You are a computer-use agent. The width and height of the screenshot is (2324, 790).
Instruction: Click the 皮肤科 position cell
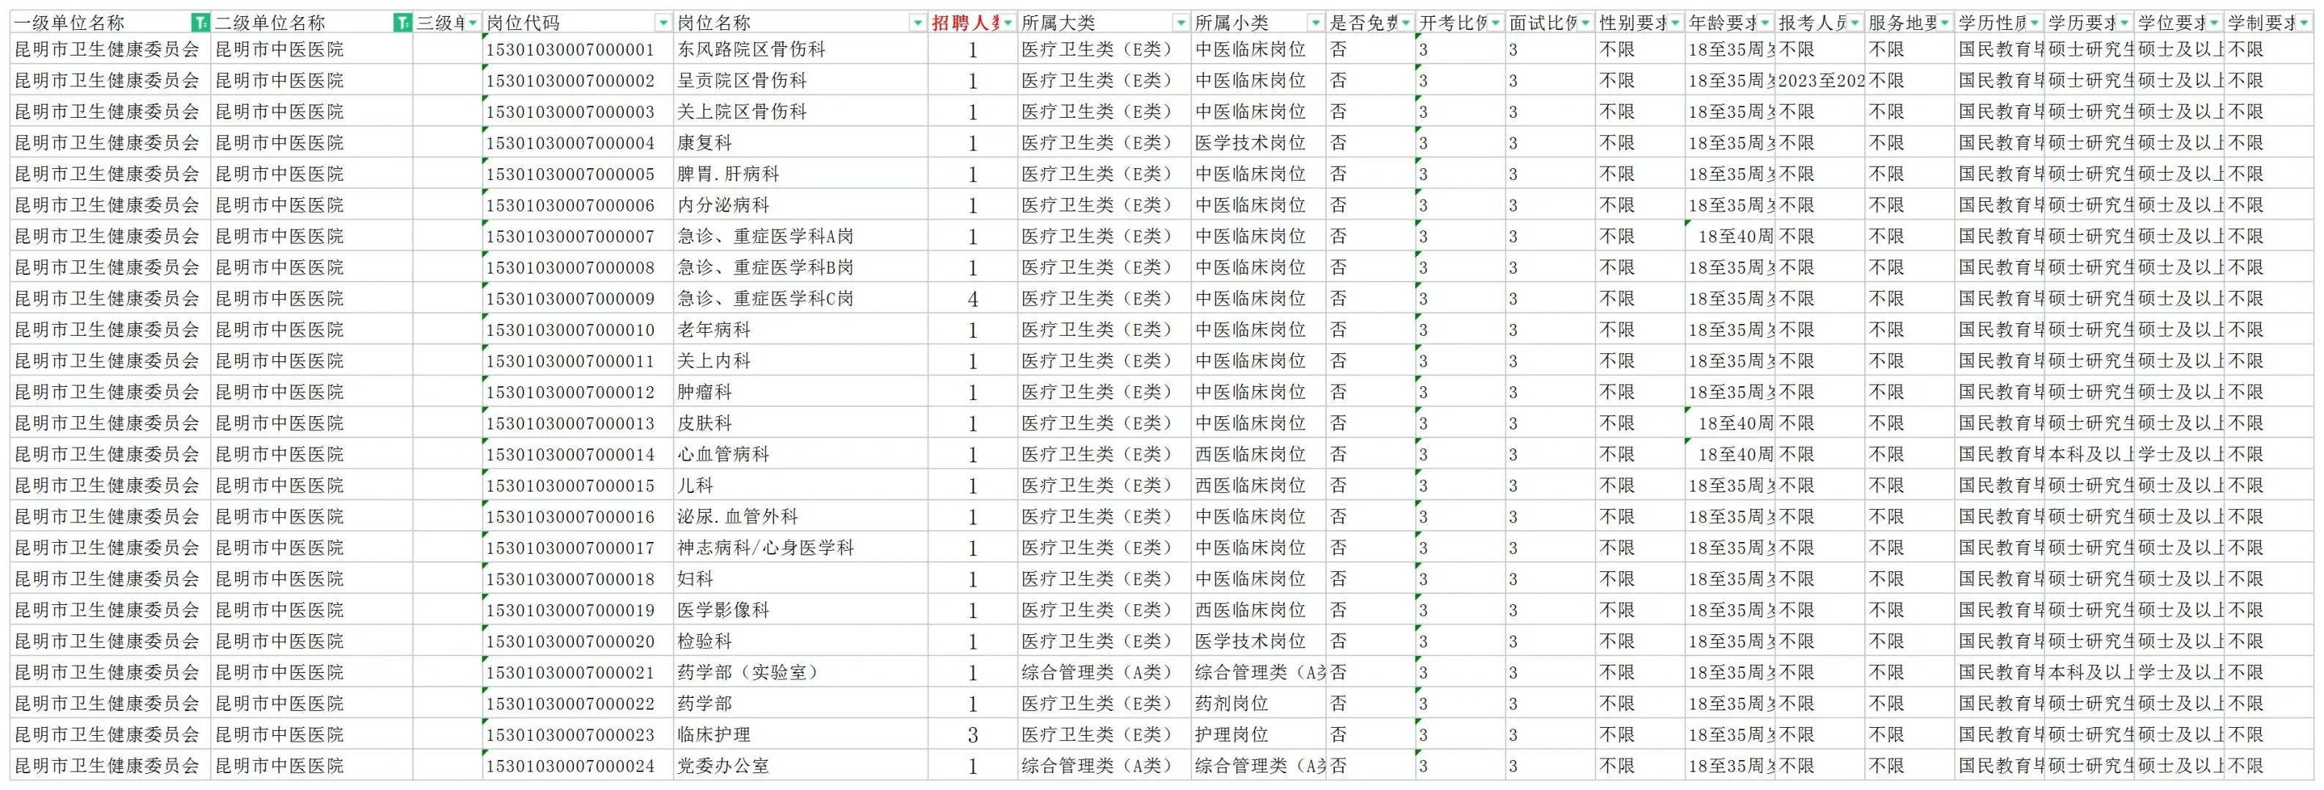tap(800, 424)
